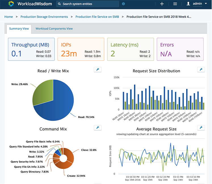Click the blue Read pie slice

(x=60, y=99)
